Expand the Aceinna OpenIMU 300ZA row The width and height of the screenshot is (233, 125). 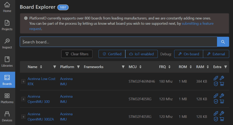coord(23,117)
